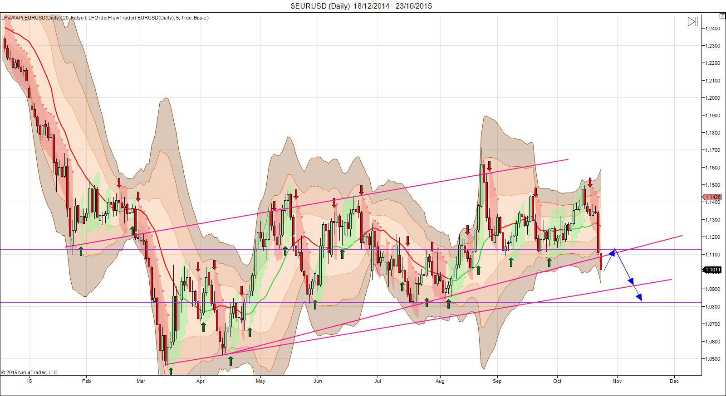Click the Oct label on time axis
The width and height of the screenshot is (726, 396).
[x=557, y=381]
